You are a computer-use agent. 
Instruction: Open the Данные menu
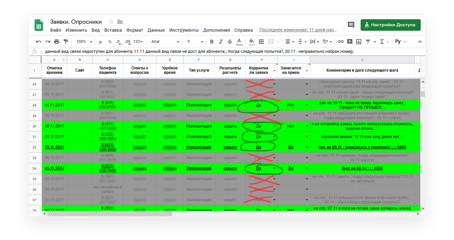pos(156,30)
